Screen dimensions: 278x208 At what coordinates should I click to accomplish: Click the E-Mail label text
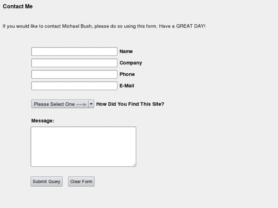click(x=127, y=86)
